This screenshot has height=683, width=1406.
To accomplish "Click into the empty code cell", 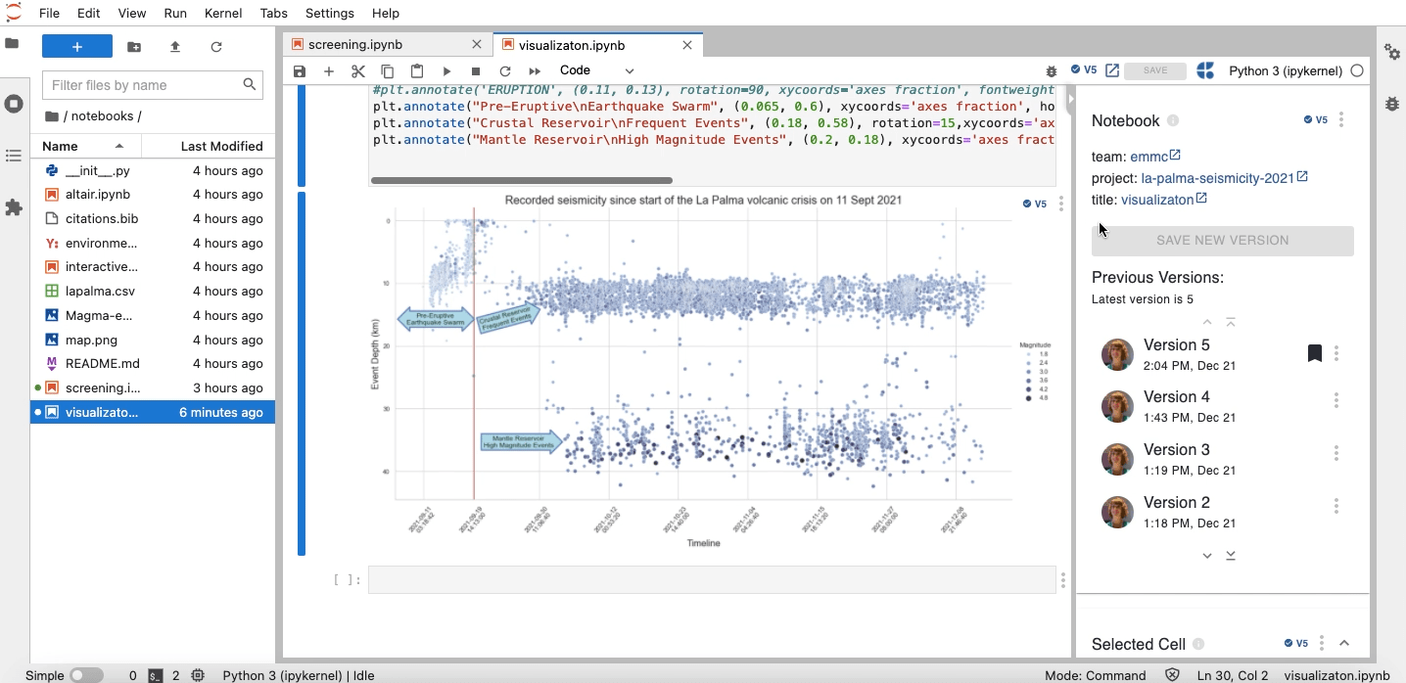I will click(x=712, y=579).
